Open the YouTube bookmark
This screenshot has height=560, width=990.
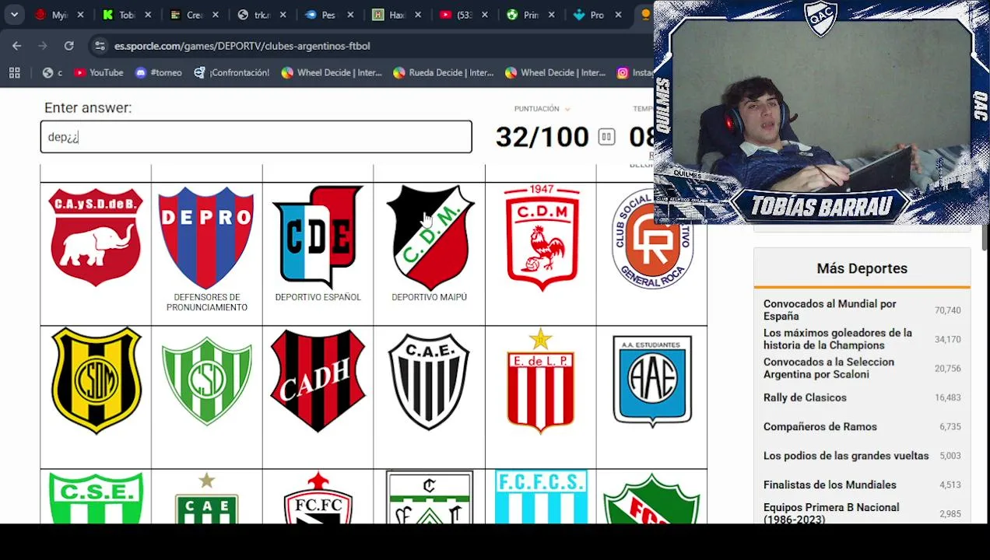click(x=98, y=72)
